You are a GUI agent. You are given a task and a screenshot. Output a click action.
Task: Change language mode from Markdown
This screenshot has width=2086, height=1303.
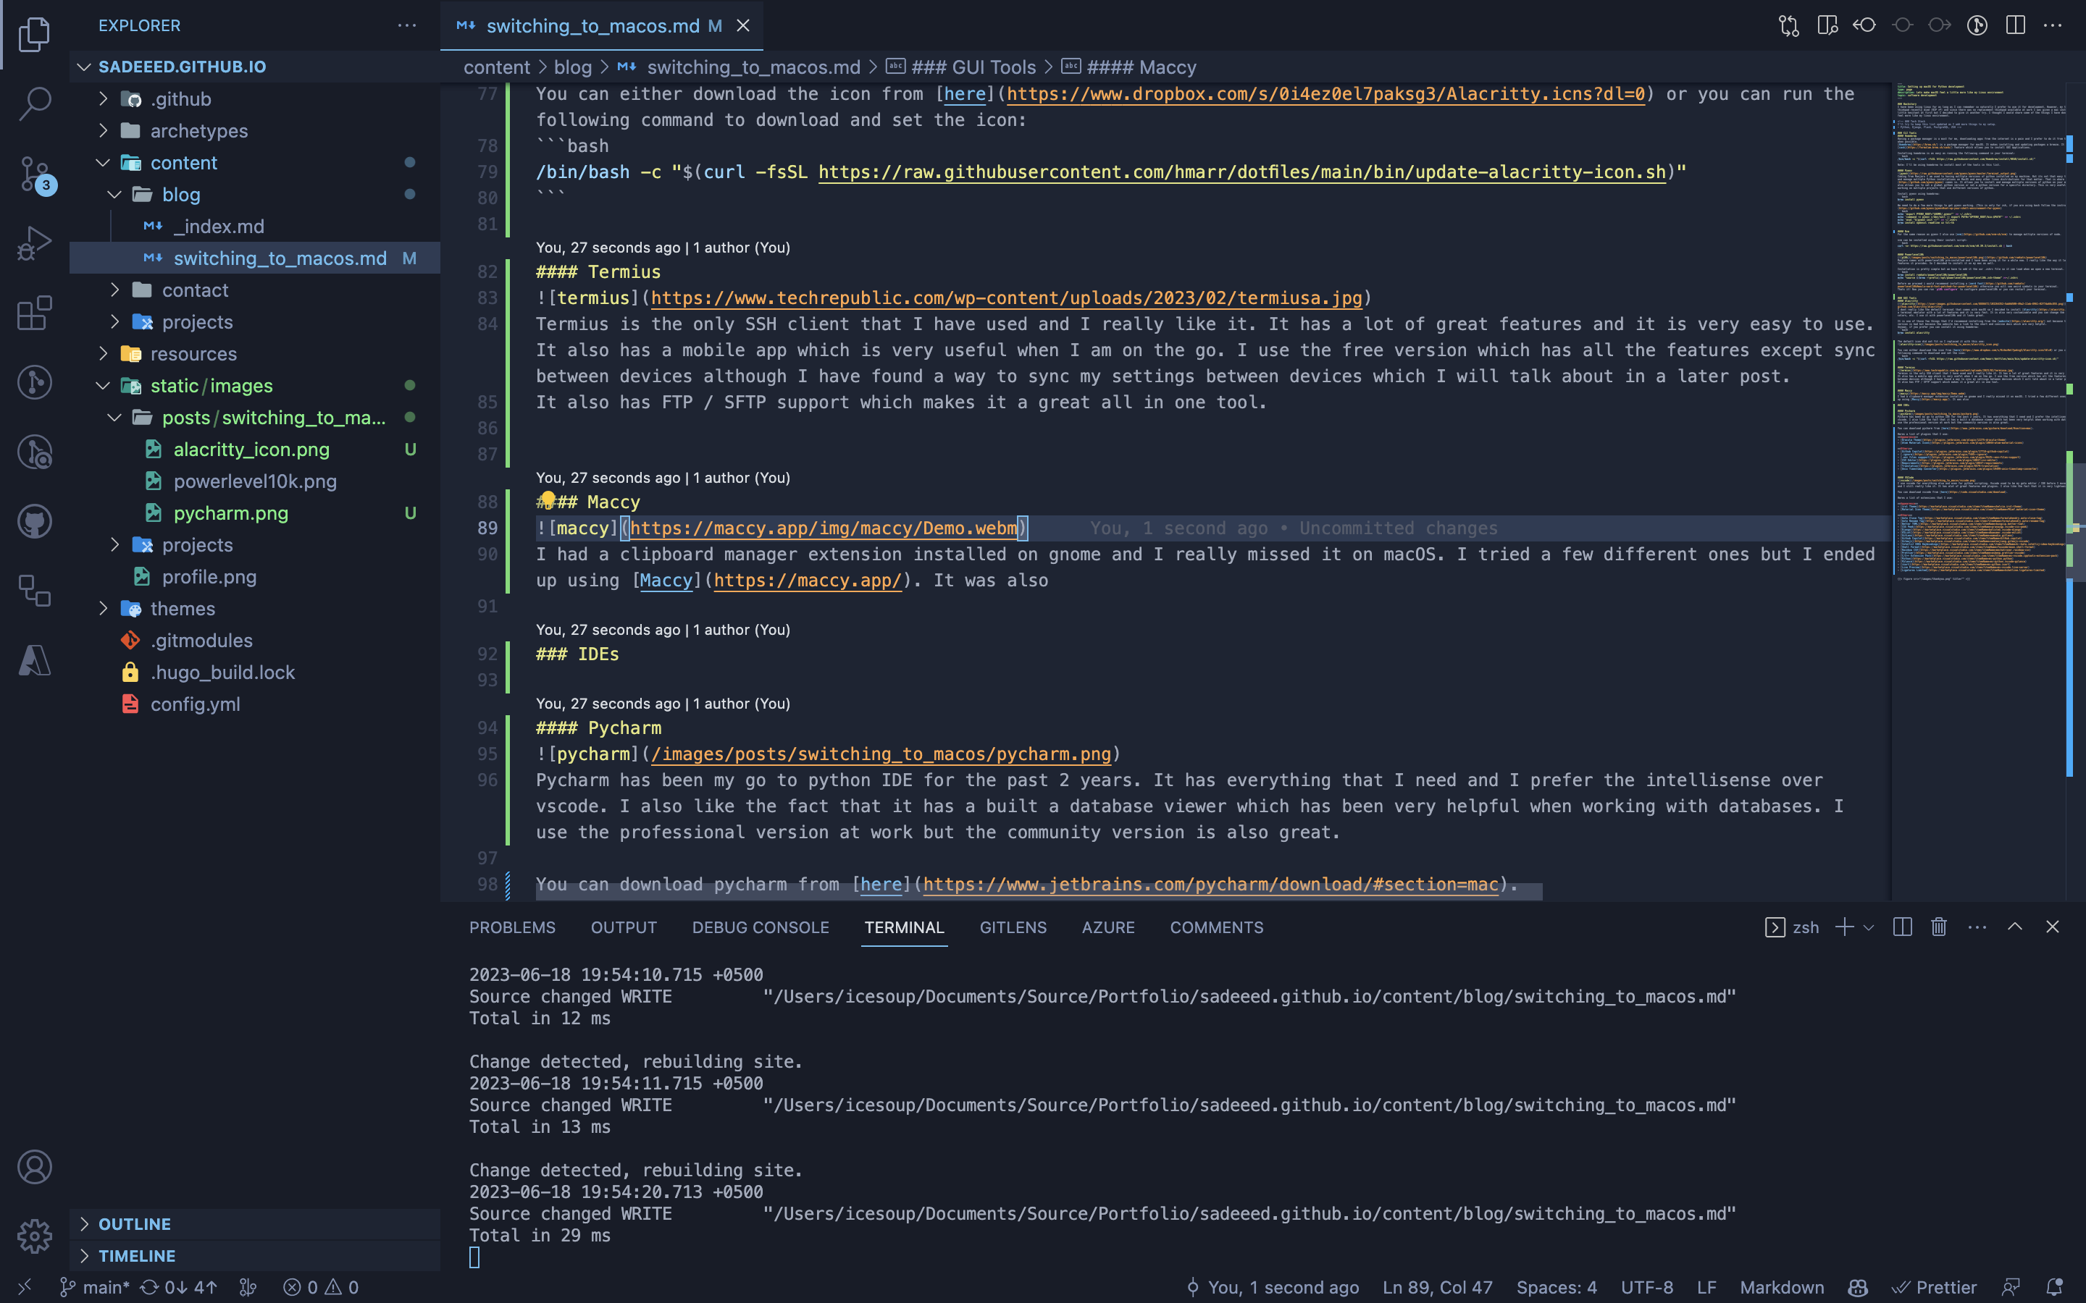[x=1782, y=1288]
